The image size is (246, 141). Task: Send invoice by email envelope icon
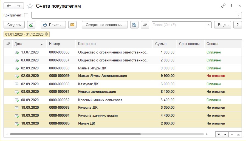[x=72, y=25]
